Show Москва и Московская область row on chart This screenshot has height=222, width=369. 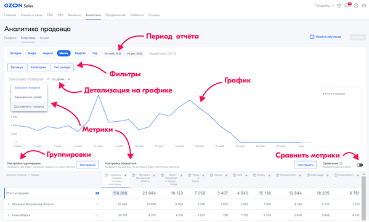pos(97,204)
